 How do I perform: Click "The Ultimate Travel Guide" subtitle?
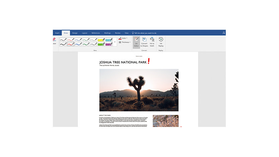[109, 65]
